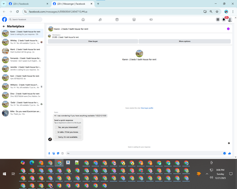
Task: Click the Facebook logo icon
Action: (4, 19)
